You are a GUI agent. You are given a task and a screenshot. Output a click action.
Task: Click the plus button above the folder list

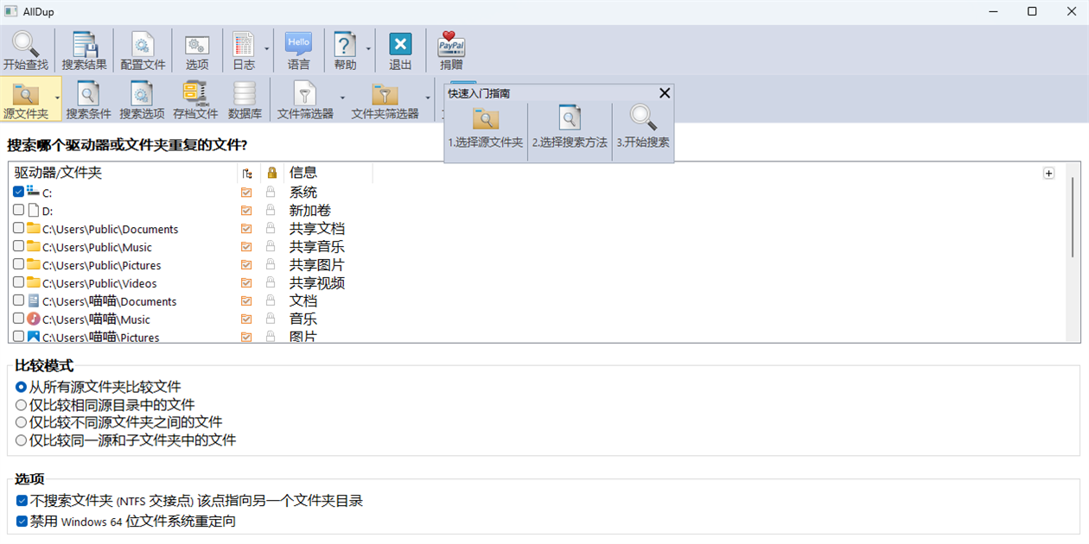click(x=1048, y=173)
